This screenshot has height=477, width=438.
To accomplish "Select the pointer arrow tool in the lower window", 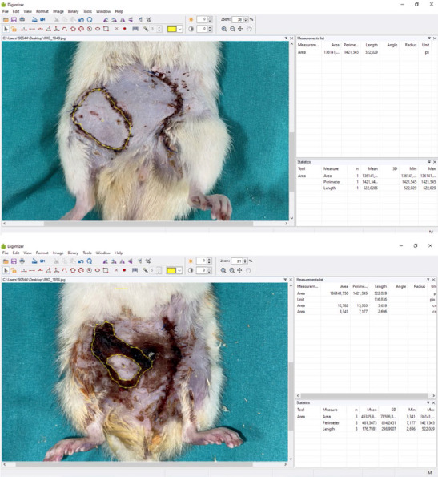I will (6, 270).
